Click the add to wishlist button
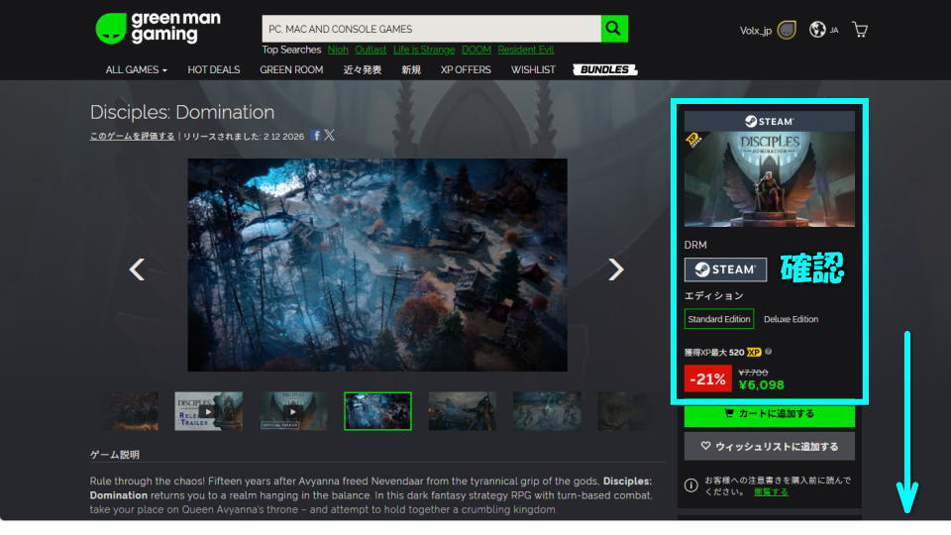 pos(769,446)
